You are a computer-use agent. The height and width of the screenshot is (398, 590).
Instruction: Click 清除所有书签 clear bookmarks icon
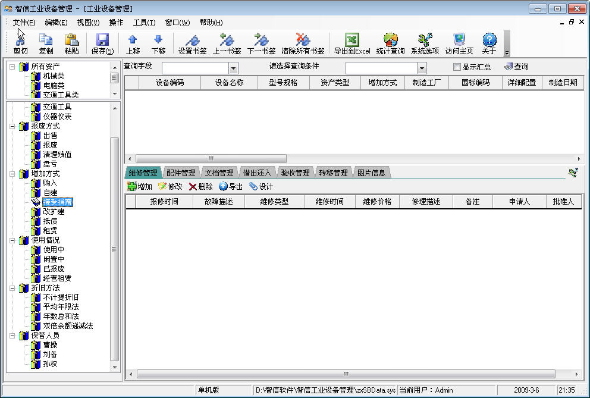(x=303, y=43)
